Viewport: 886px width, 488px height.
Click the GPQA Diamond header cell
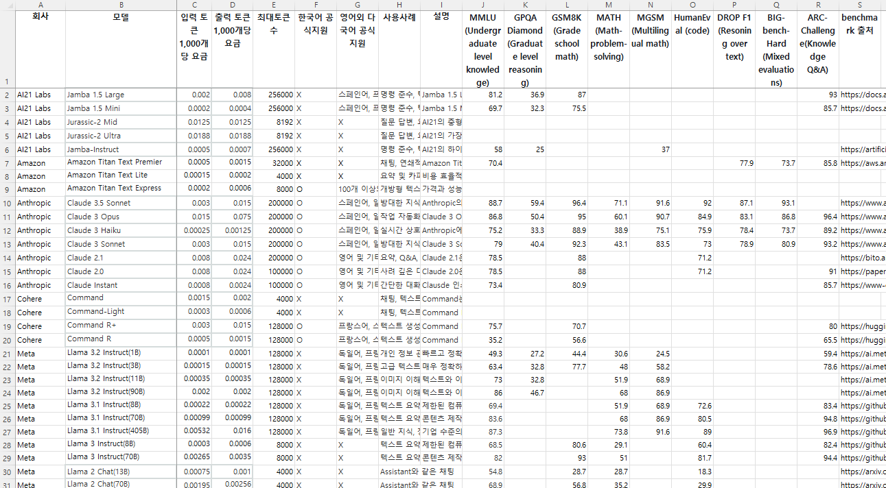(x=525, y=49)
